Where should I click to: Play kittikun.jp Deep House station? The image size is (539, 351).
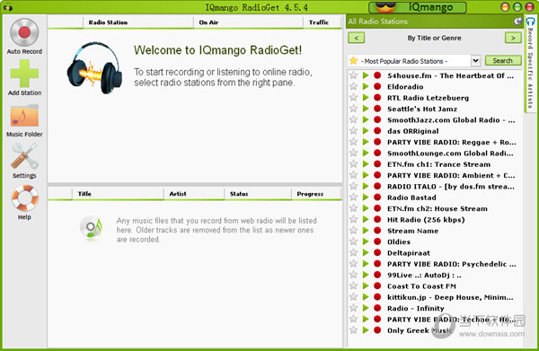click(x=366, y=297)
